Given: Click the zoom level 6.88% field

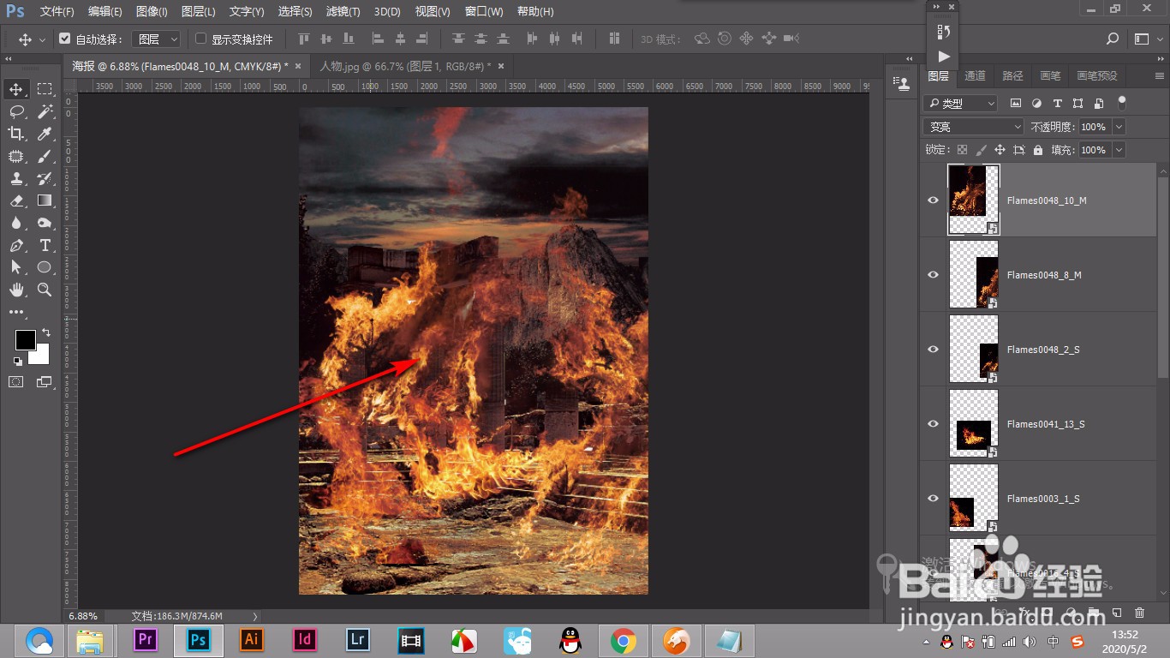Looking at the screenshot, I should tap(83, 616).
